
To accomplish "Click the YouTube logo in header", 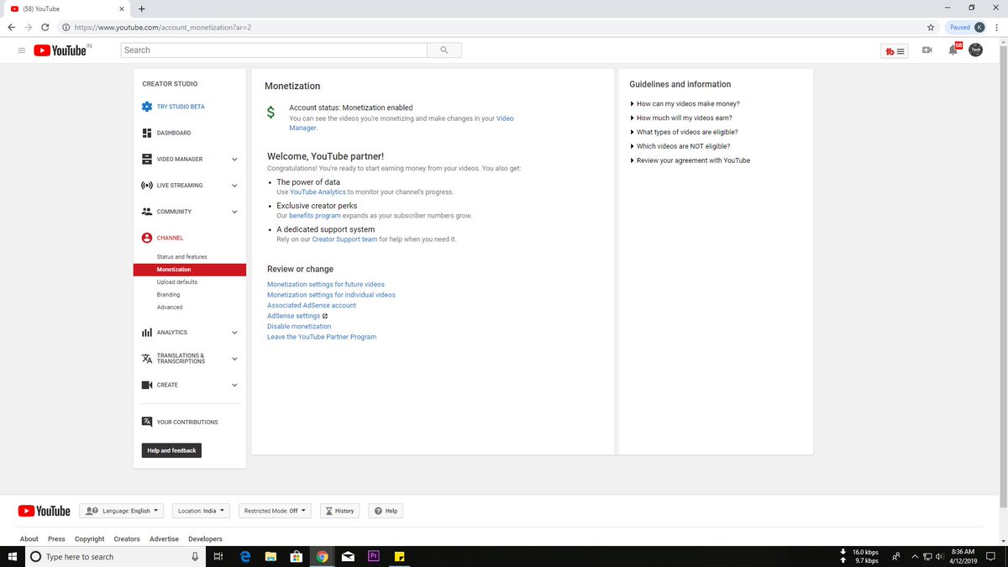I will [60, 50].
